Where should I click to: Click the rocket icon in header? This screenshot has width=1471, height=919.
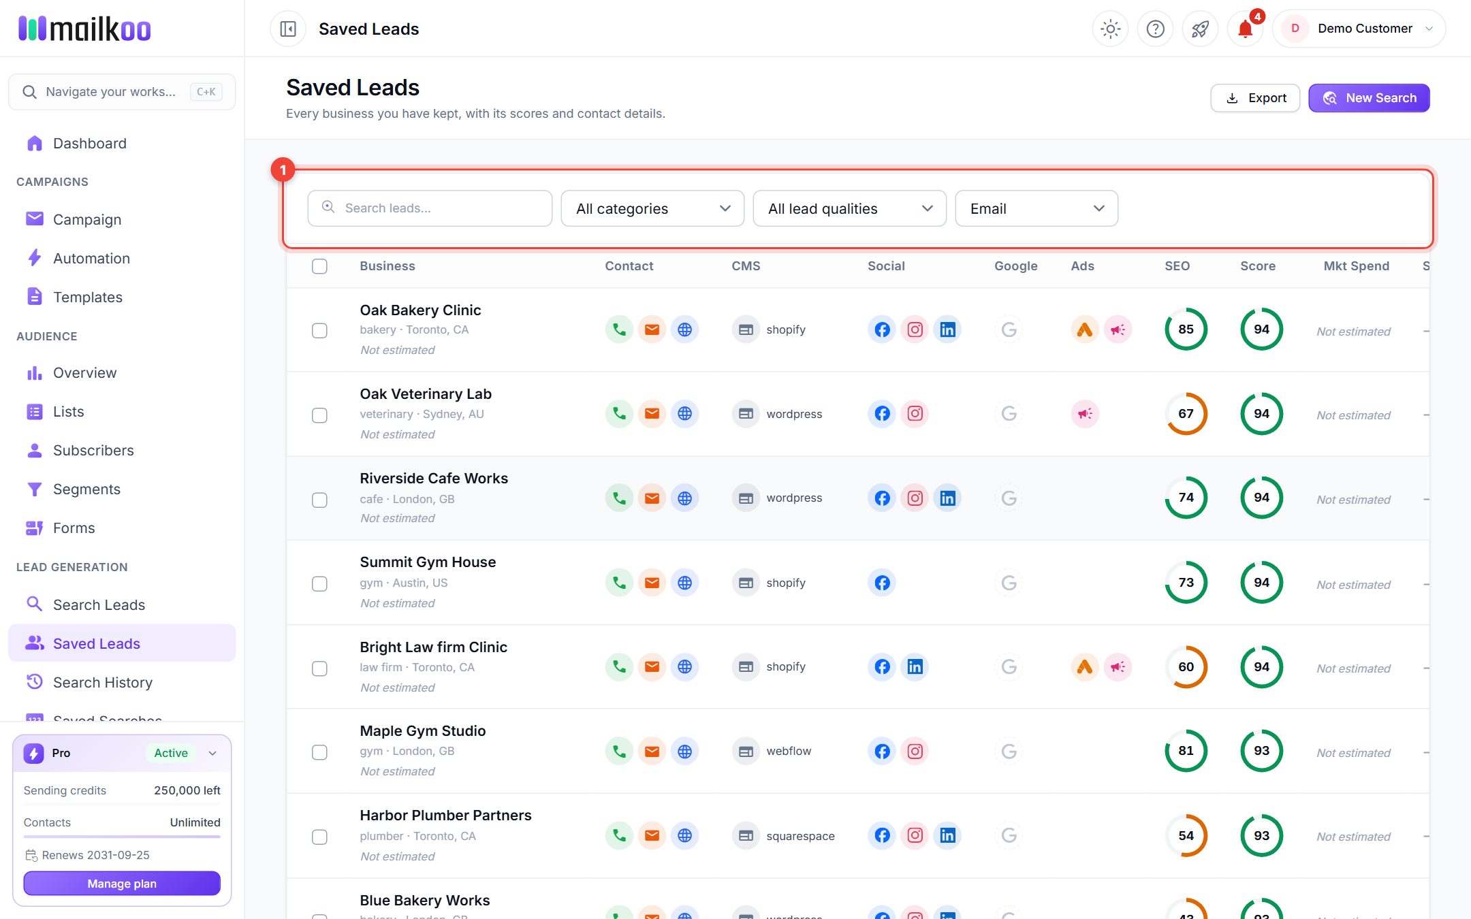(1200, 29)
